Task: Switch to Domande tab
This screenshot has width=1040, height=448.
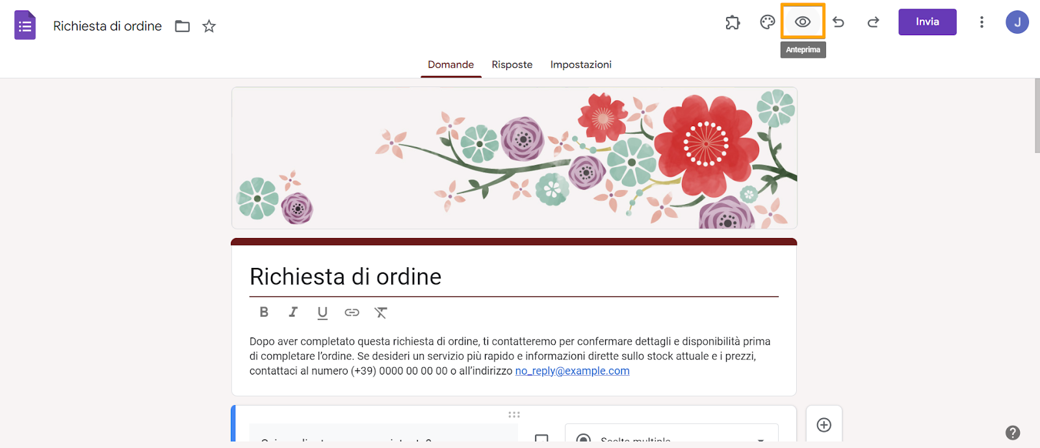Action: tap(451, 64)
